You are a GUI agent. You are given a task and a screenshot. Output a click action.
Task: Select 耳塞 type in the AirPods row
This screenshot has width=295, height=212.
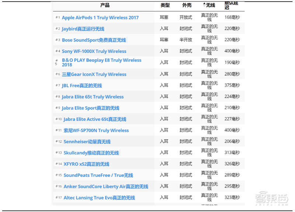[164, 17]
